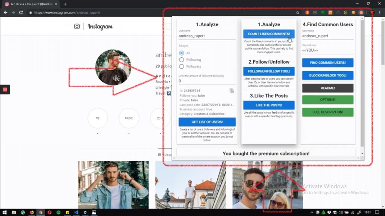Image resolution: width=385 pixels, height=216 pixels.
Task: Select the Followers scope radio button
Action: coord(181,66)
